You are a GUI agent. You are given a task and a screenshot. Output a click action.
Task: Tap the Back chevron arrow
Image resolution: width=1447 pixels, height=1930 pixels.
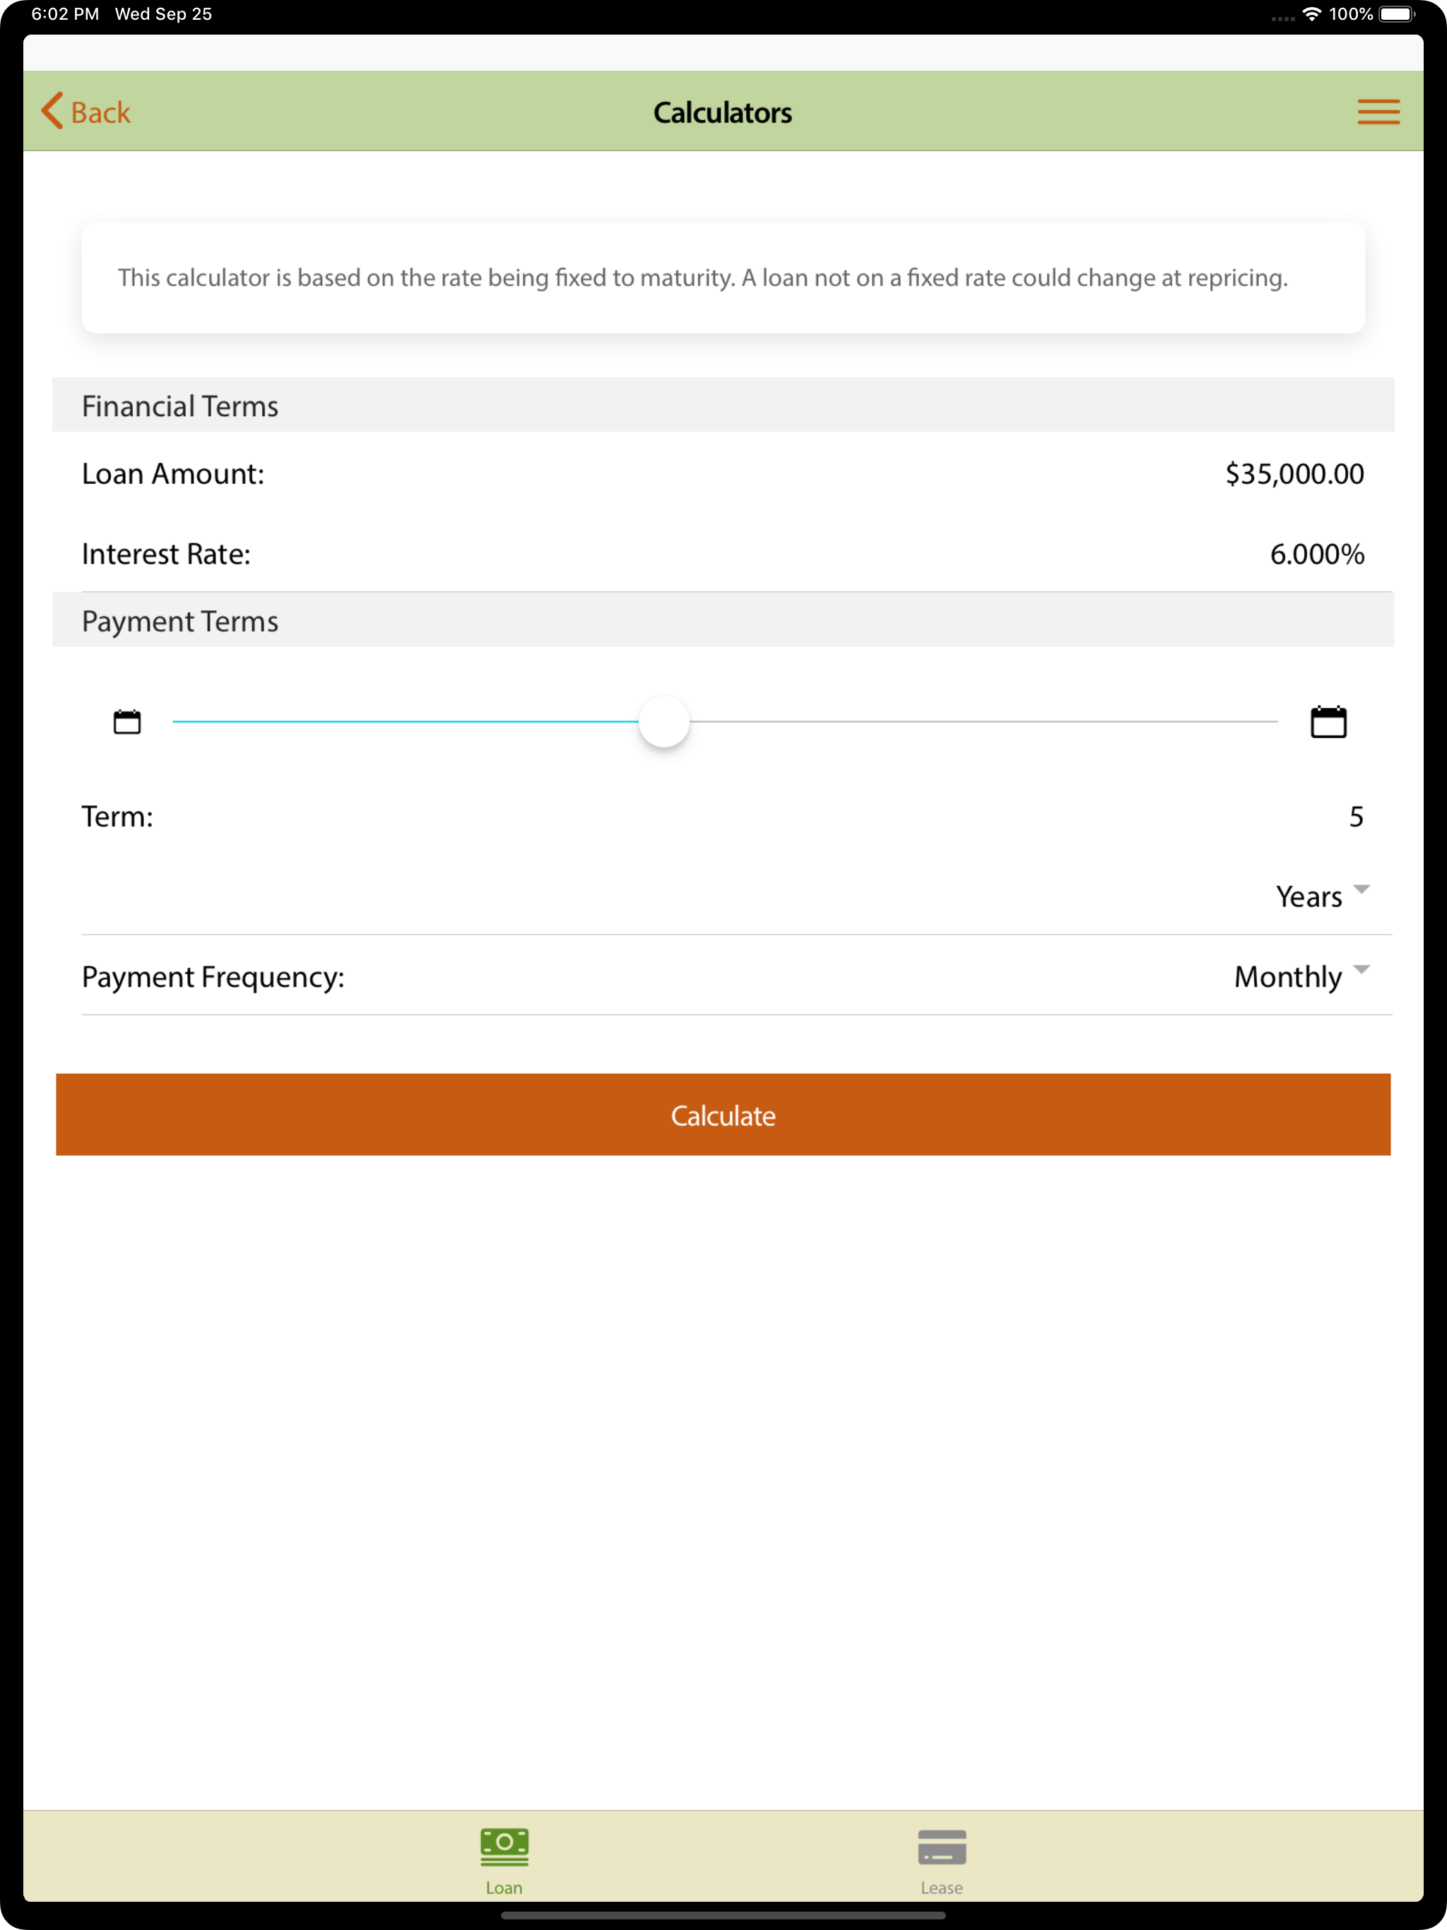click(x=52, y=112)
